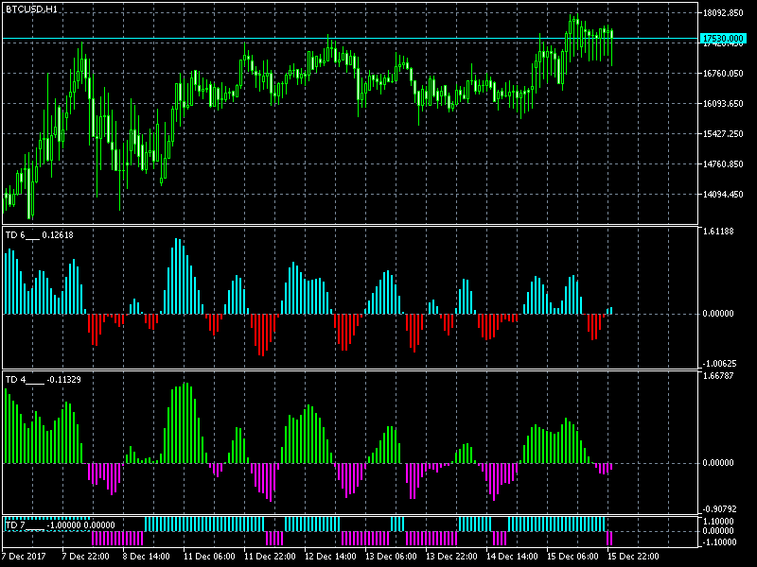Select the 15 Dec 22:00 time label
The image size is (757, 567).
point(634,557)
